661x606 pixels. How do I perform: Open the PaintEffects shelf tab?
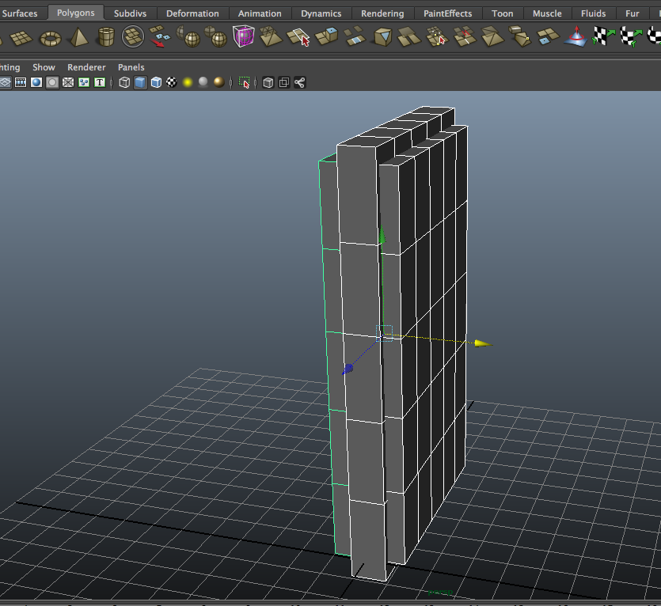click(x=448, y=13)
